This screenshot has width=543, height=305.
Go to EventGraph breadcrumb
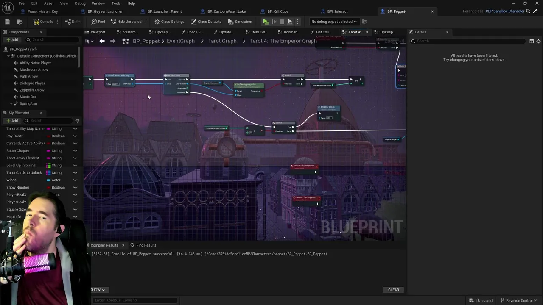coord(181,41)
